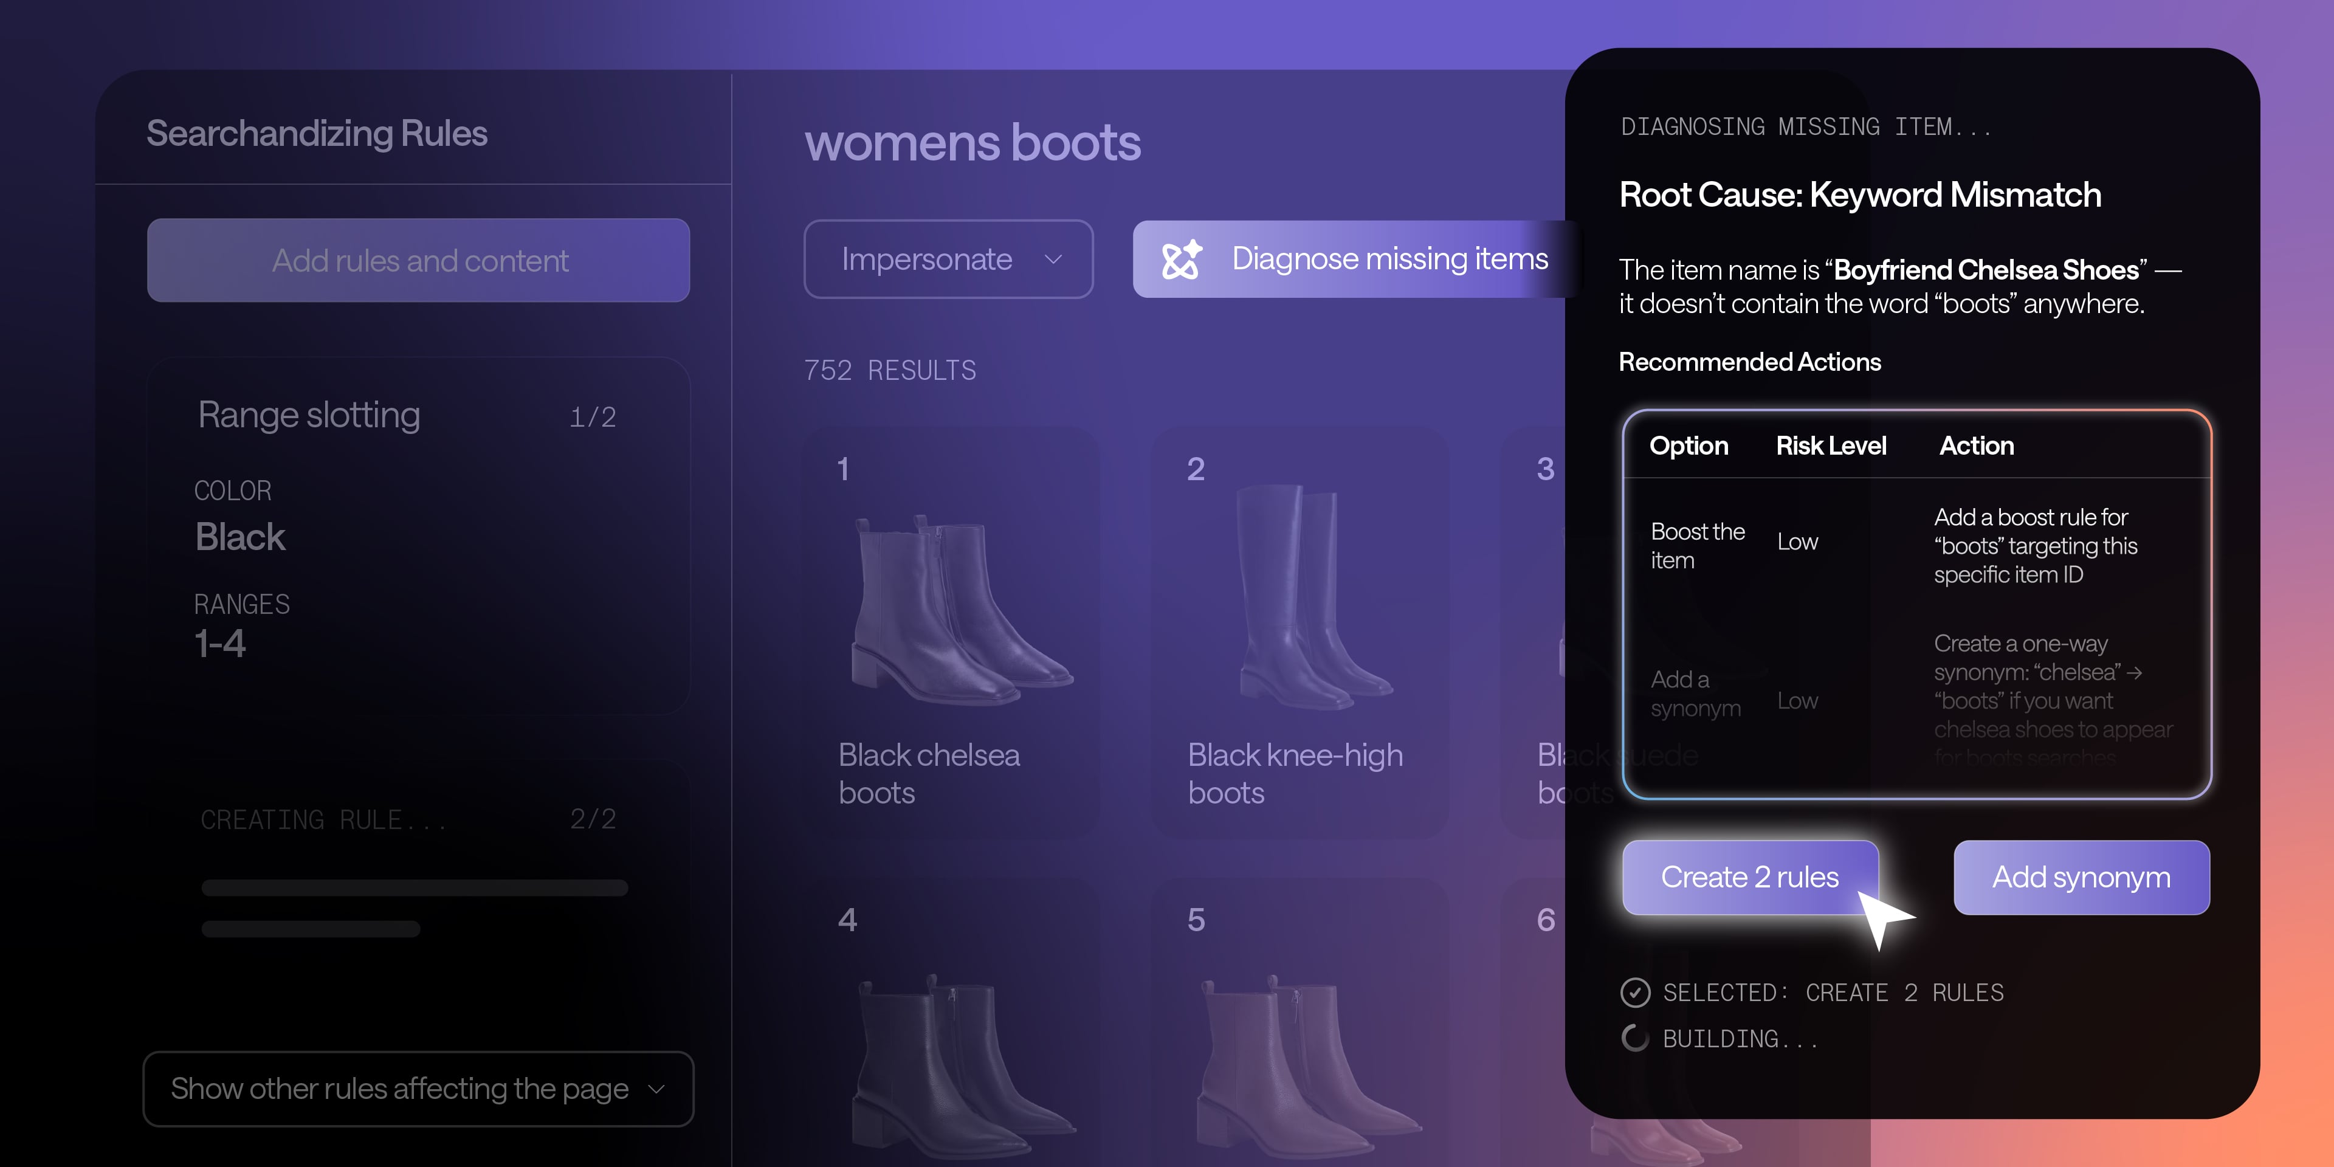
Task: Click the Boyfriend Chelsea Shoes item name
Action: point(1986,270)
